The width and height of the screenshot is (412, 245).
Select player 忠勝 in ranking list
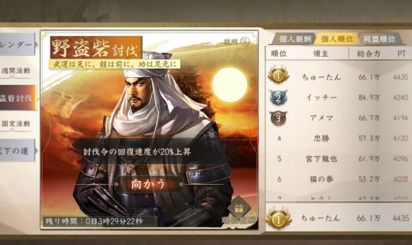tap(321, 138)
